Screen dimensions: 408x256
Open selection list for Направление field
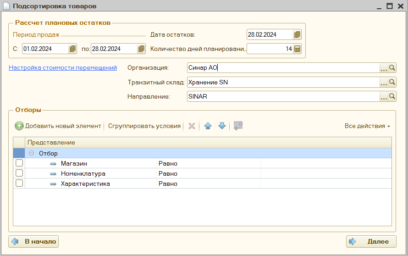[384, 96]
